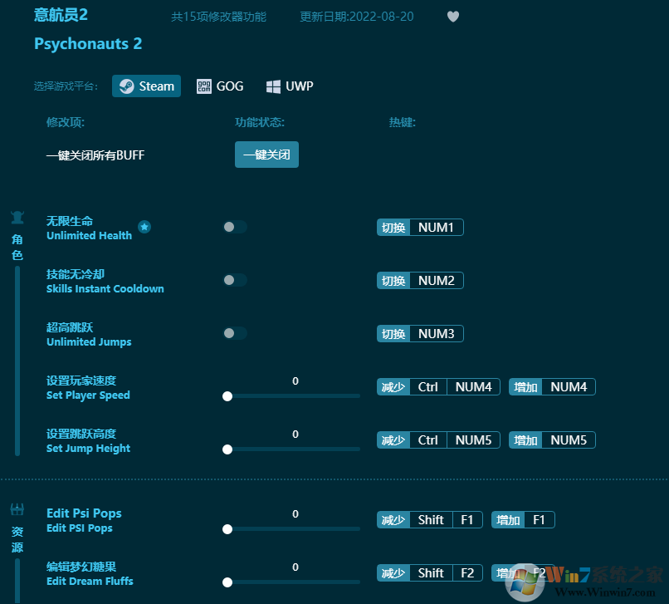The height and width of the screenshot is (604, 669).
Task: Click the NUM1 hotkey button for Unlimited Health
Action: pyautogui.click(x=437, y=227)
